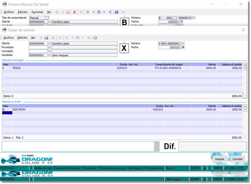
Task: Click the Valores a entregar grid scrollbar
Action: click(245, 81)
